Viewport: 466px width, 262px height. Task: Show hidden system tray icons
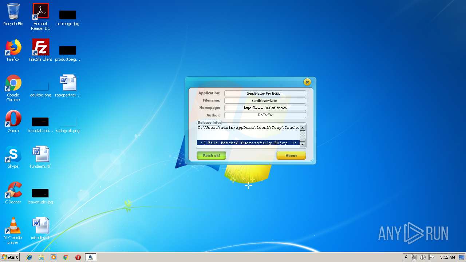406,257
